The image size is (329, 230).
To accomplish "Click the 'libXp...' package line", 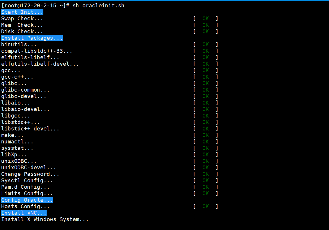I will click(14, 155).
